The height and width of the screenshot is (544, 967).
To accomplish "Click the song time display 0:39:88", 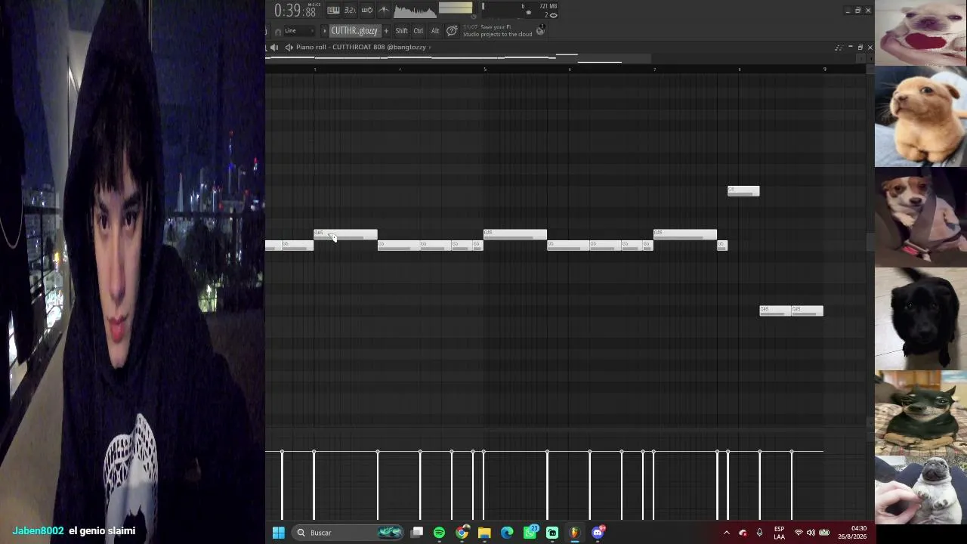I will [x=295, y=11].
